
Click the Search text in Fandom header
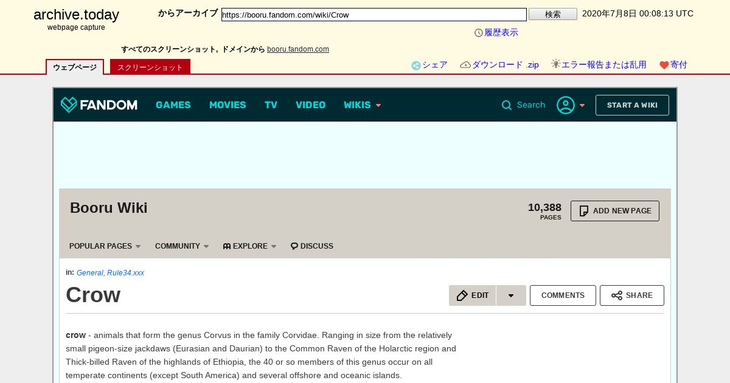click(531, 105)
